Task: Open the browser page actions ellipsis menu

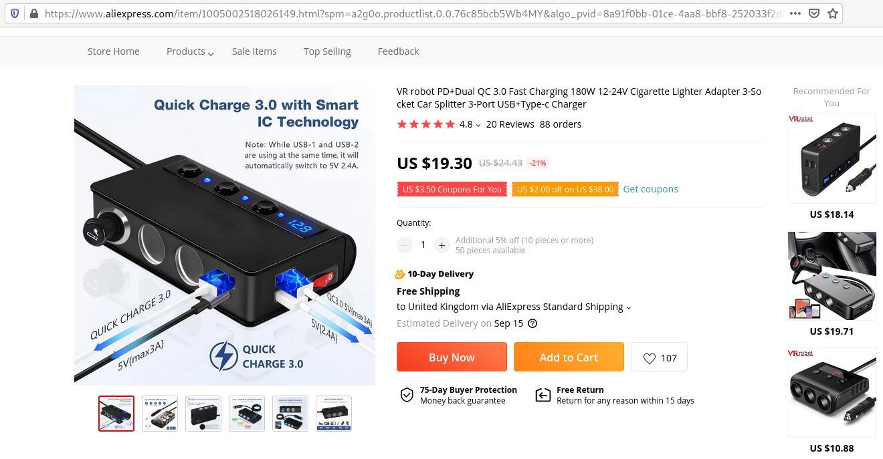Action: click(x=795, y=13)
